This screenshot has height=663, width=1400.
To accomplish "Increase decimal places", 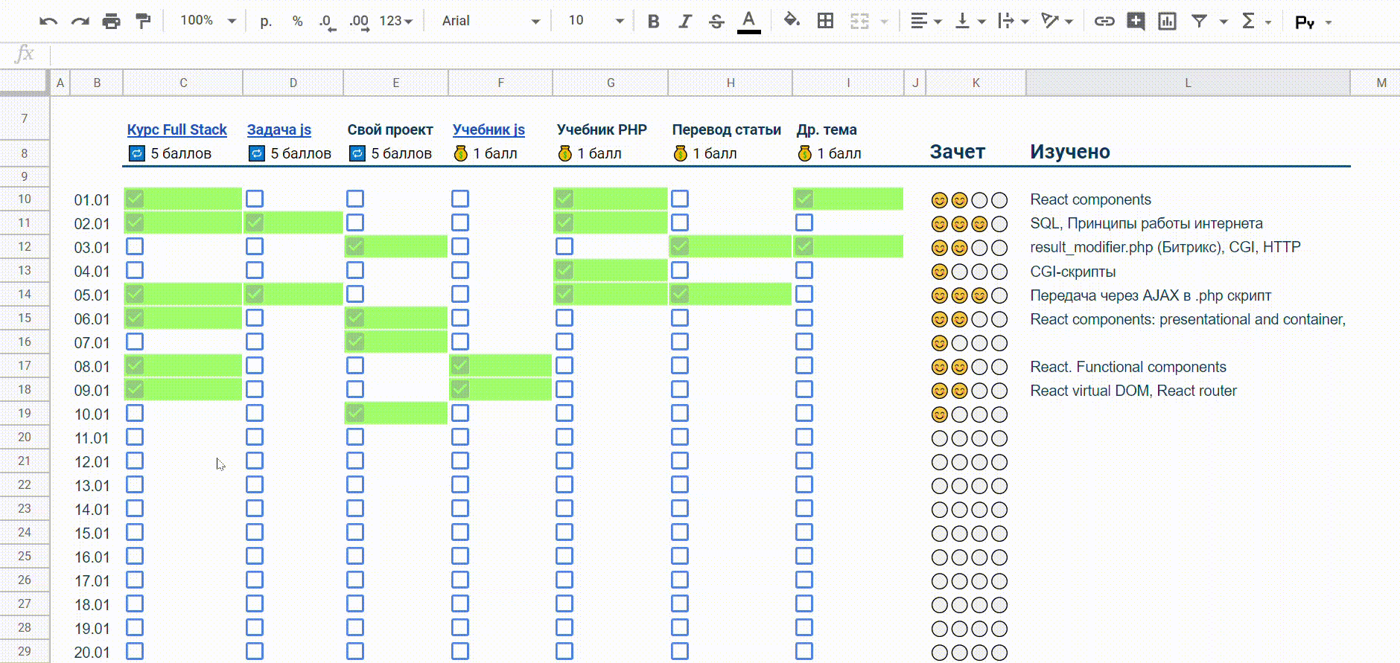I will [x=359, y=21].
